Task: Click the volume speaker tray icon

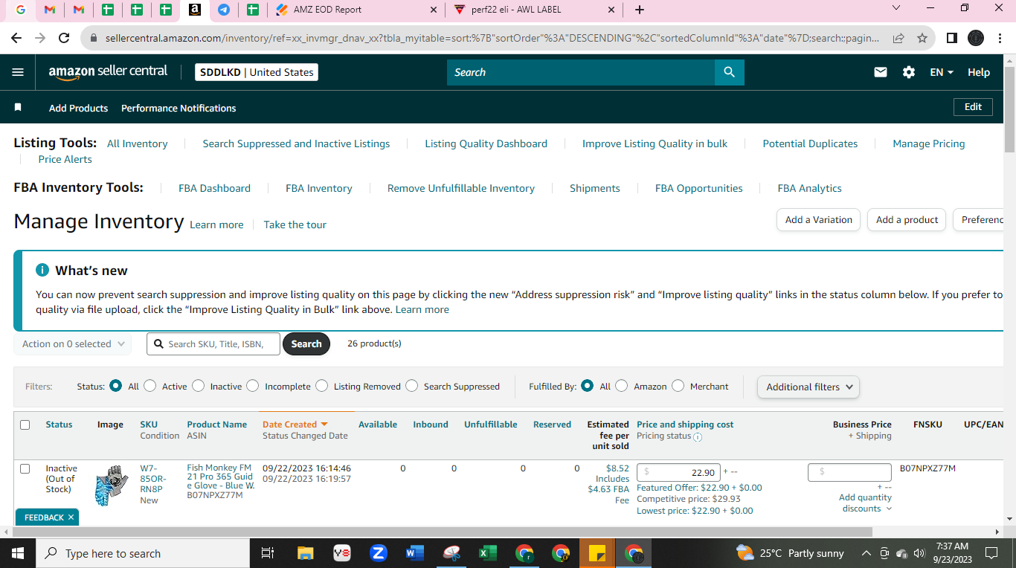Action: pyautogui.click(x=919, y=553)
